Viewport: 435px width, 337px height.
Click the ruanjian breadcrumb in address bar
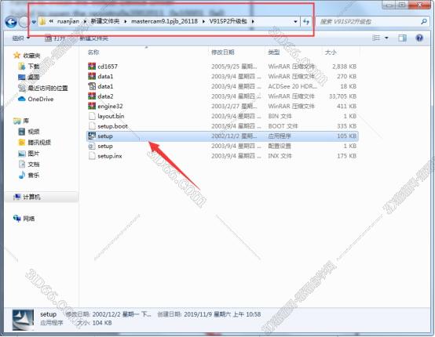coord(68,21)
